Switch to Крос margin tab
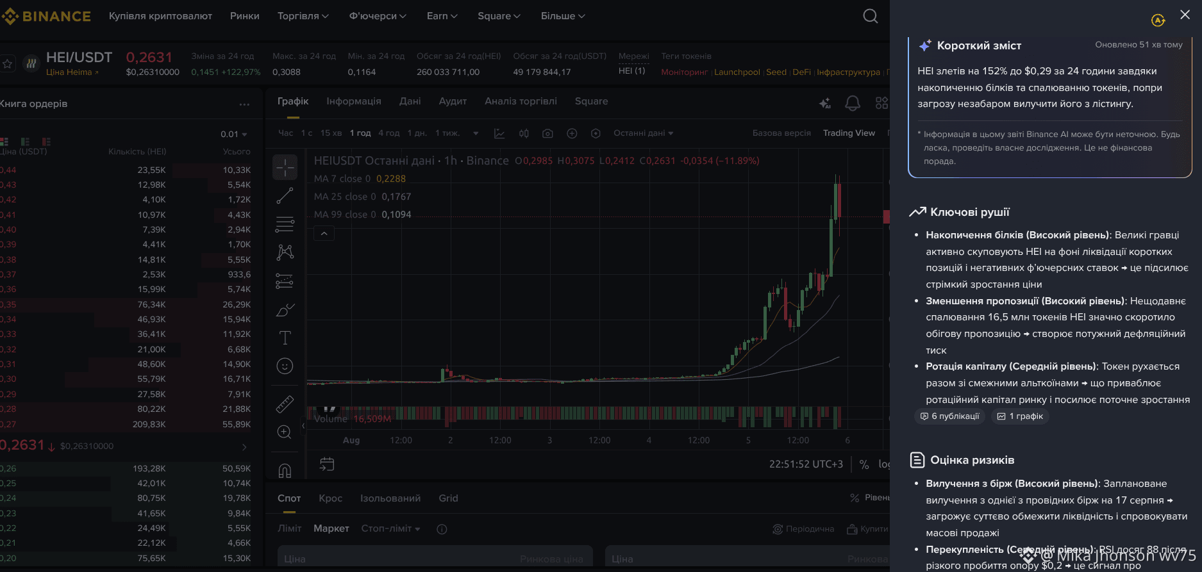1202x572 pixels. [330, 498]
